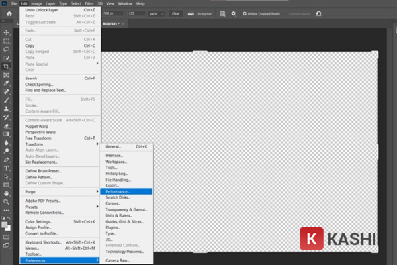Open crop settings gear icon
This screenshot has height=265, width=397.
coord(234,13)
